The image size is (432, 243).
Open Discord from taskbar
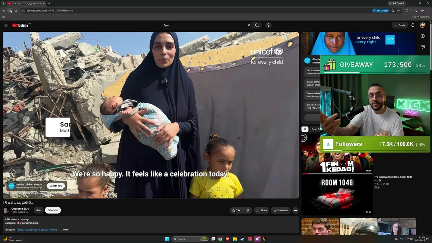point(257,239)
